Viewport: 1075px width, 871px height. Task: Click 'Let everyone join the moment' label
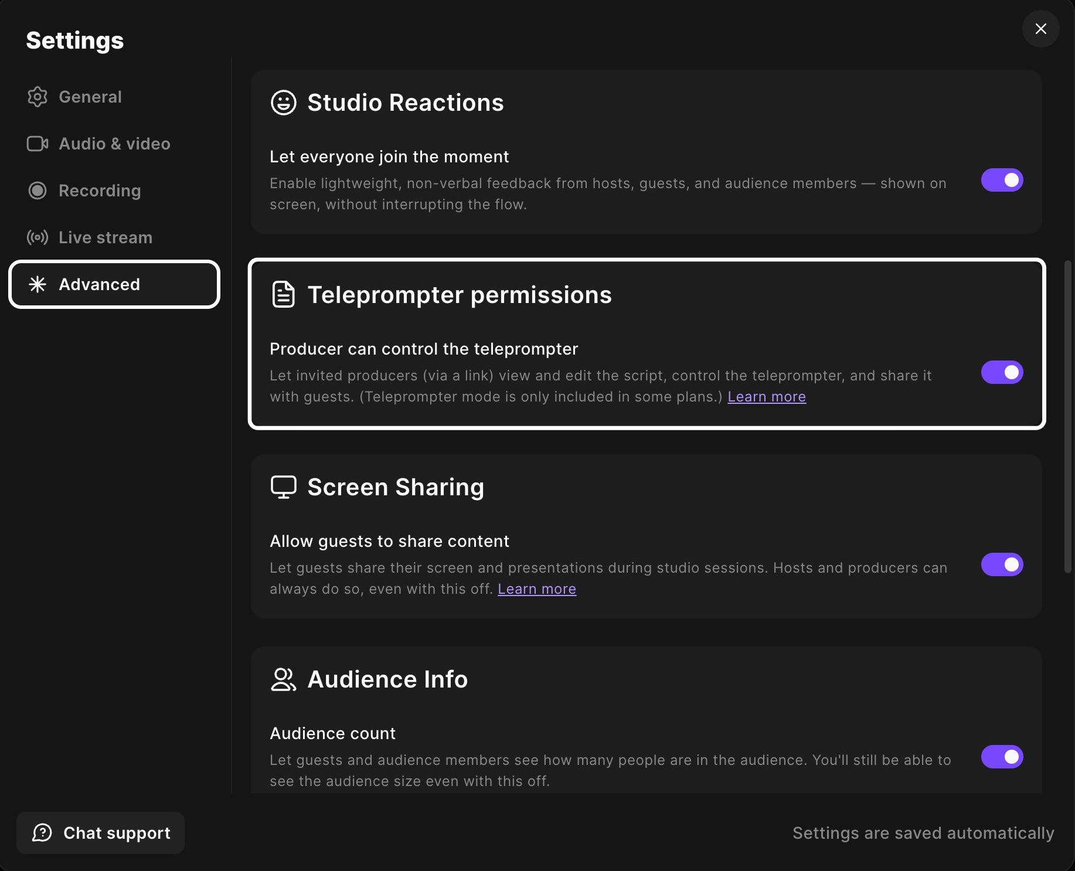(389, 156)
